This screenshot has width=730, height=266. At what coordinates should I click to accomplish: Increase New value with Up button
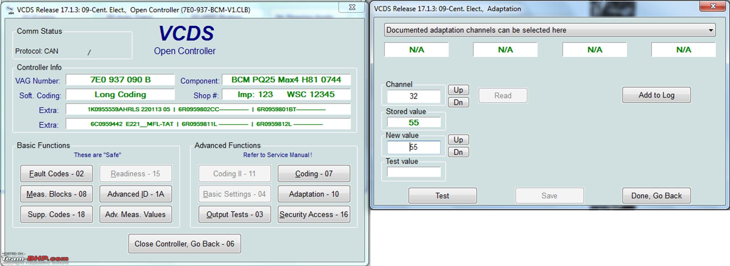coord(458,140)
